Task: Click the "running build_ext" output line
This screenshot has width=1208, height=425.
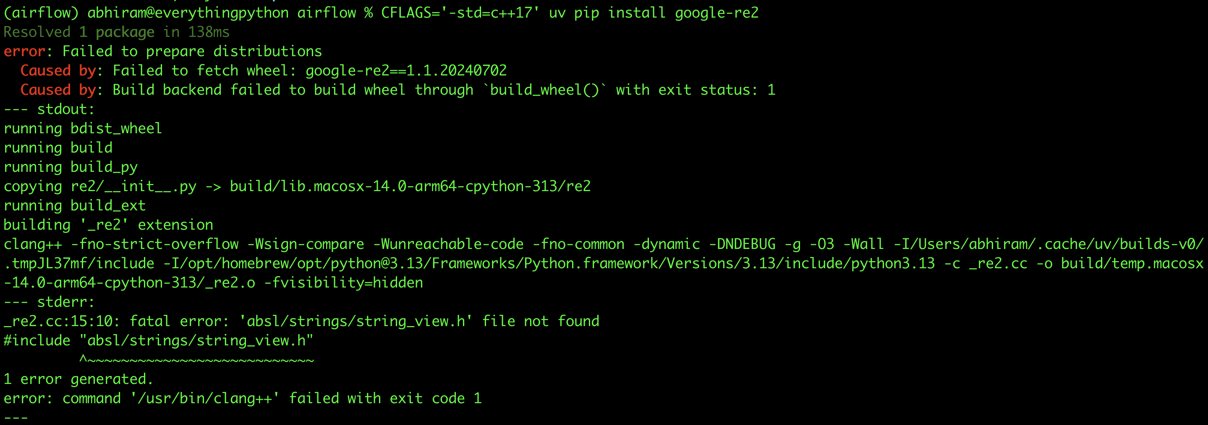Action: click(75, 205)
